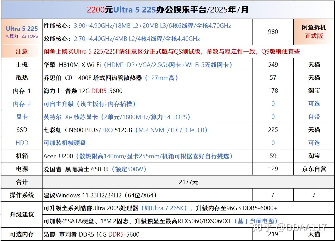Click the '京东自营' source cell for the power supply

(x=314, y=169)
